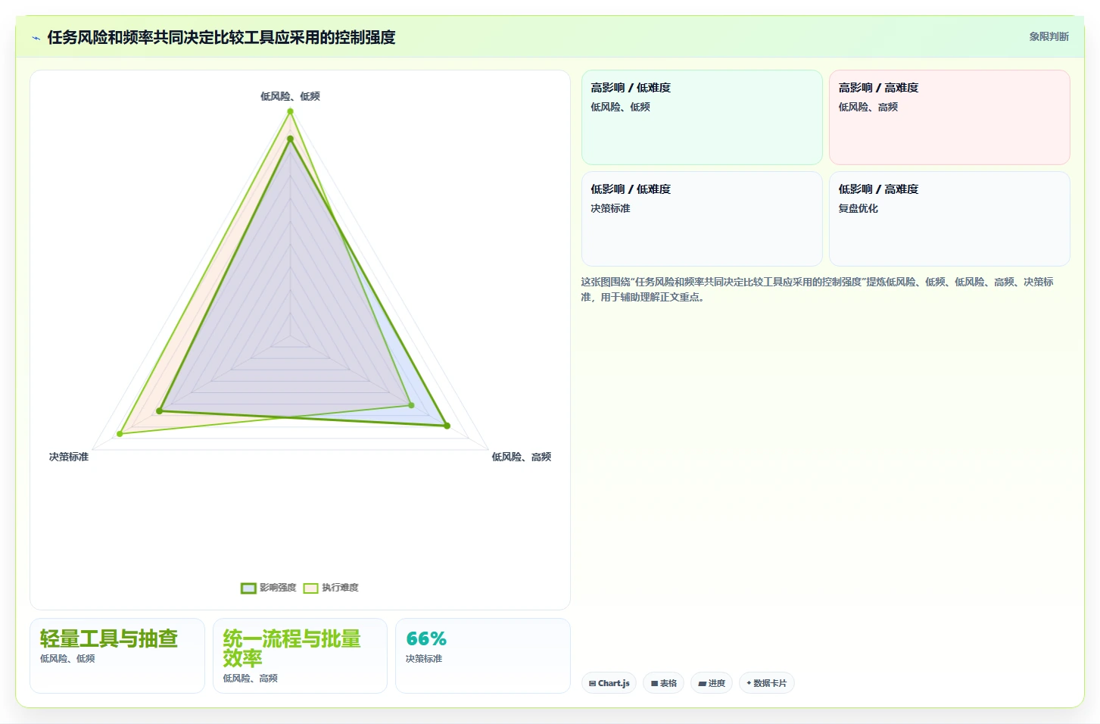Click the Chart.js tag chip
This screenshot has height=724, width=1100.
coord(609,683)
